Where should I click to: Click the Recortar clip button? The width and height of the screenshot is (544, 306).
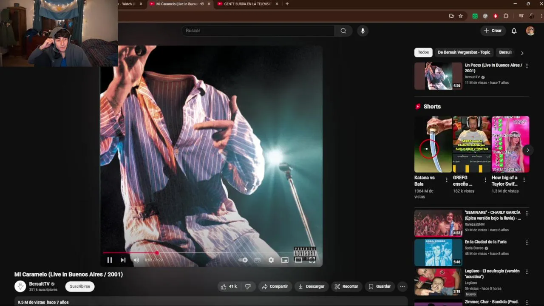(346, 286)
